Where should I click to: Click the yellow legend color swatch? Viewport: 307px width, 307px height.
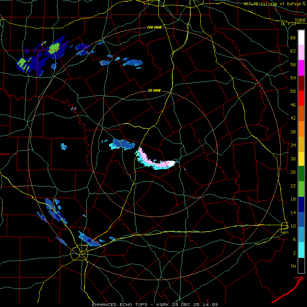pos(301,159)
